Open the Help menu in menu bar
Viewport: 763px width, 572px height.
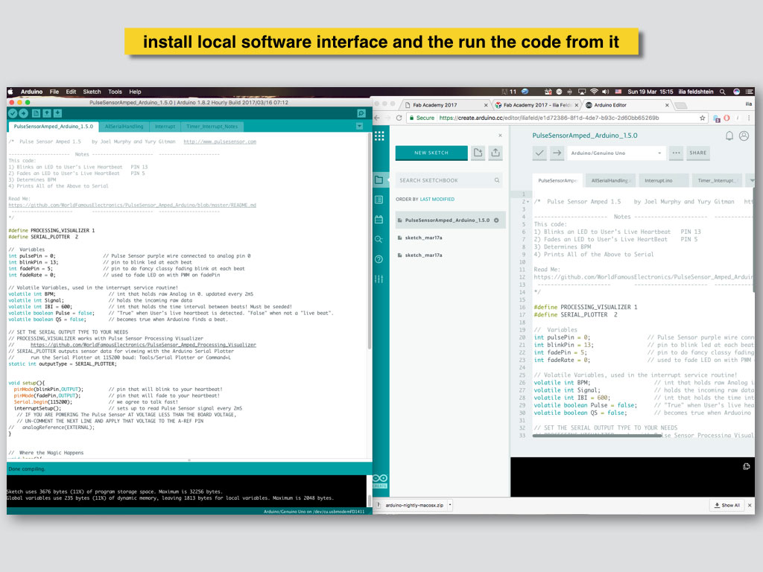pyautogui.click(x=135, y=92)
